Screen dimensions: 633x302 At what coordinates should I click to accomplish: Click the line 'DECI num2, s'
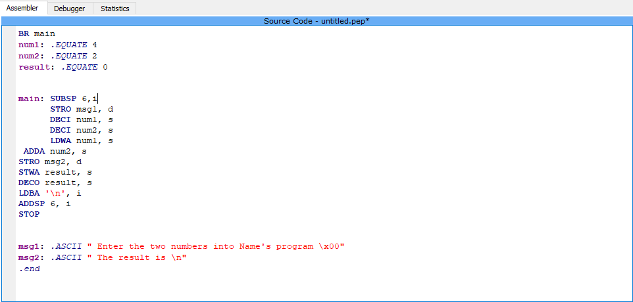pyautogui.click(x=81, y=130)
